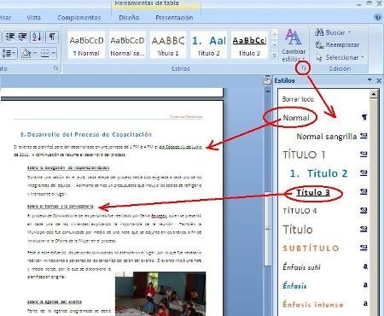384x316 pixels.
Task: Toggle show paragraph marks (¶)
Action: click(52, 37)
